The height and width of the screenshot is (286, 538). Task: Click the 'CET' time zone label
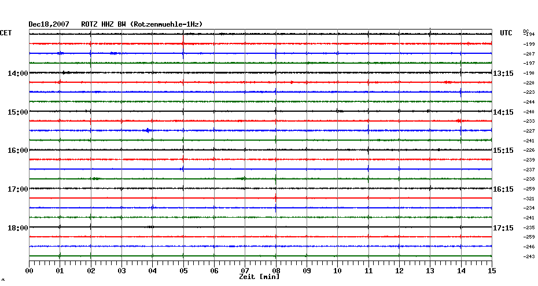click(6, 33)
